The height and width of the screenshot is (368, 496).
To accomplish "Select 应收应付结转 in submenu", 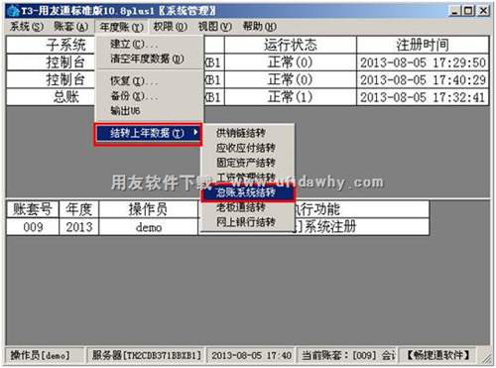I will point(248,148).
